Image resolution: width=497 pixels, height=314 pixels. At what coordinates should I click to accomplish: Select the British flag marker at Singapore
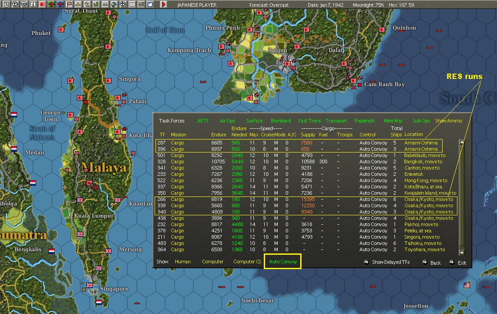[x=89, y=285]
